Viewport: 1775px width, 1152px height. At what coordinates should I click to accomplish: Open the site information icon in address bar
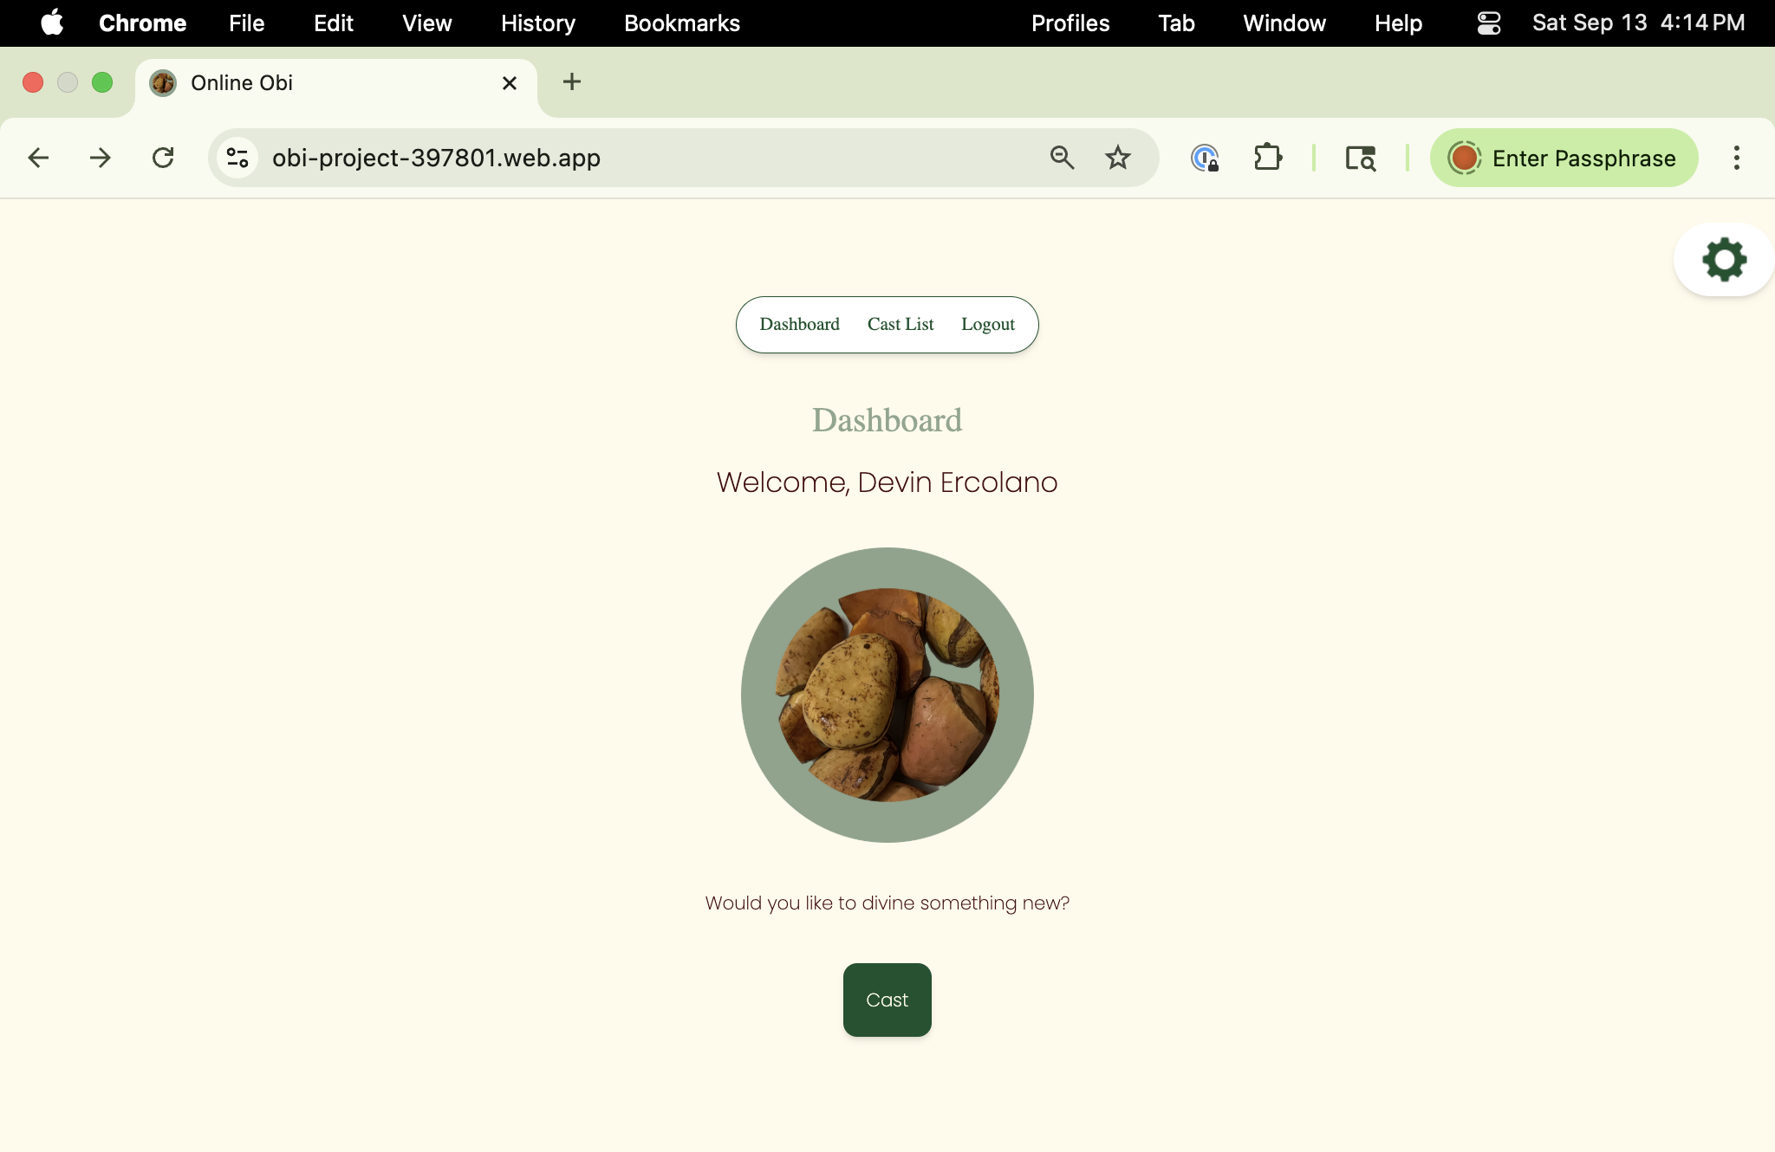237,158
